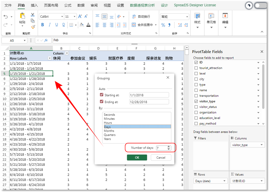
Task: Open the visitor_type dropdown in Columns area
Action: (x=261, y=145)
